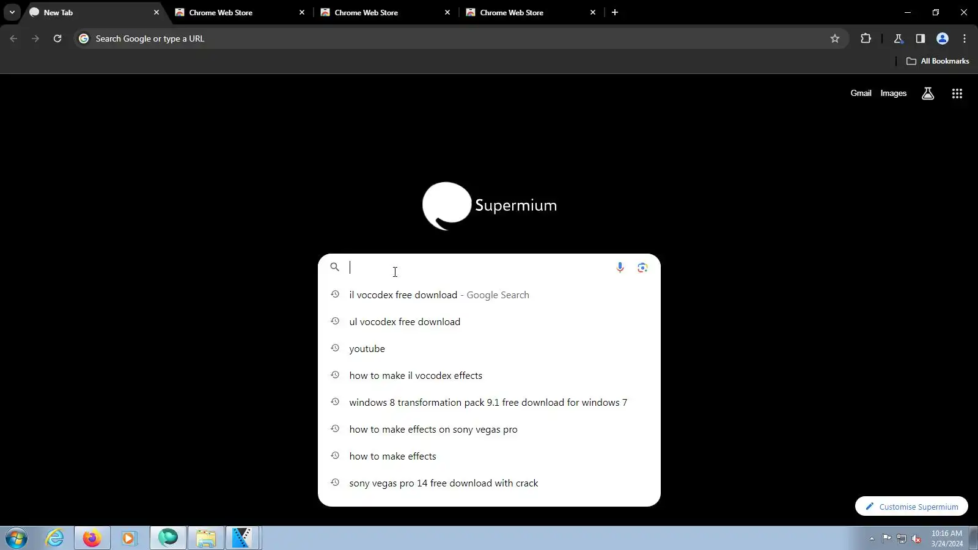Select the youtube suggestion
978x550 pixels.
(489, 348)
